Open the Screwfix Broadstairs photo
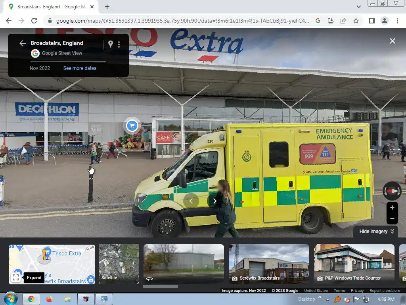 pyautogui.click(x=269, y=264)
